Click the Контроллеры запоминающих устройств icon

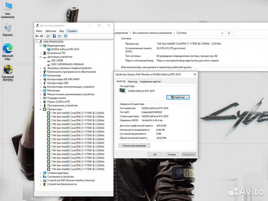(45, 87)
